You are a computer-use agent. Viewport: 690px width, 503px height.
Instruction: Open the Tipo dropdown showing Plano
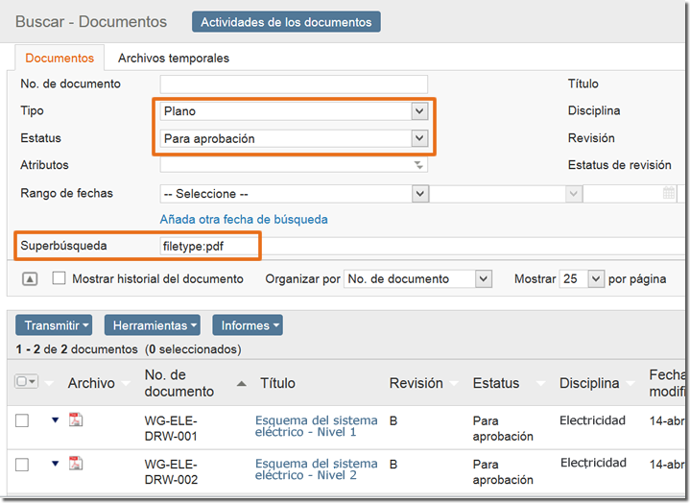point(294,111)
